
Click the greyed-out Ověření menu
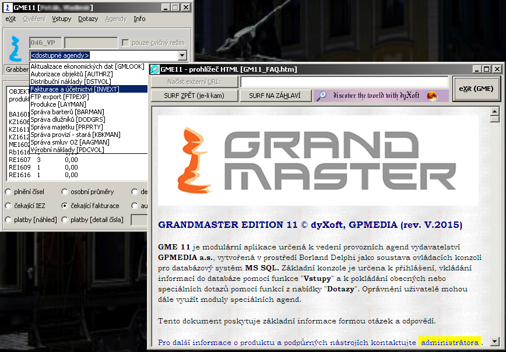click(x=34, y=19)
